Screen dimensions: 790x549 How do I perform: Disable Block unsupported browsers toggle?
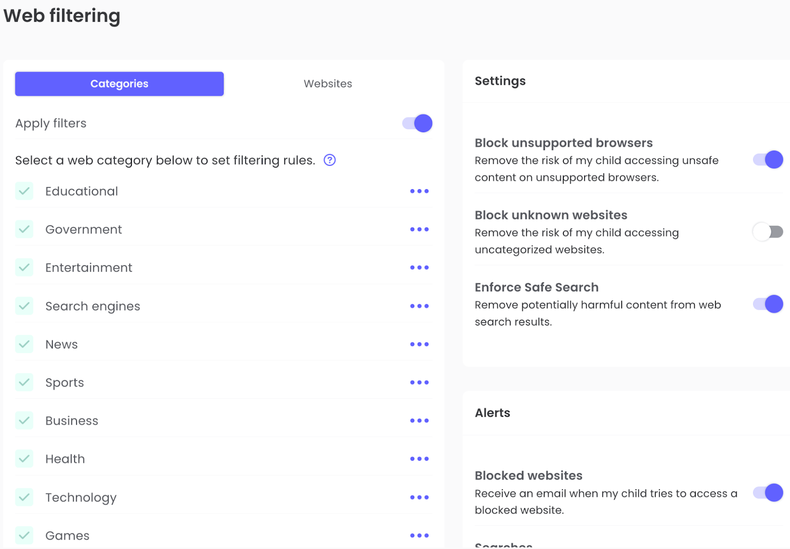[768, 159]
